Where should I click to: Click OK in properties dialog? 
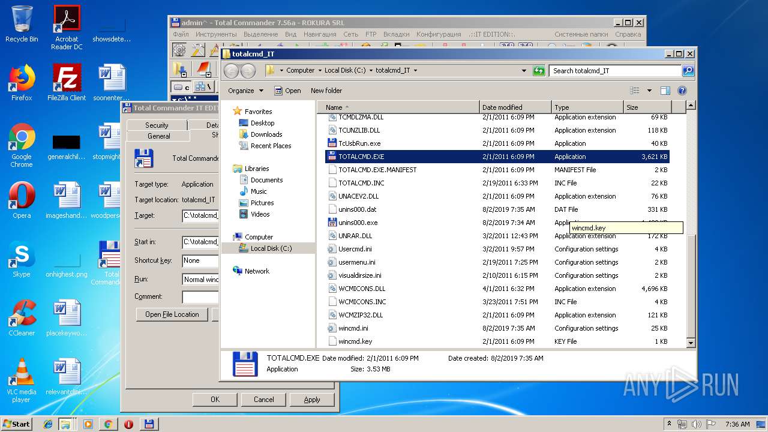coord(215,400)
